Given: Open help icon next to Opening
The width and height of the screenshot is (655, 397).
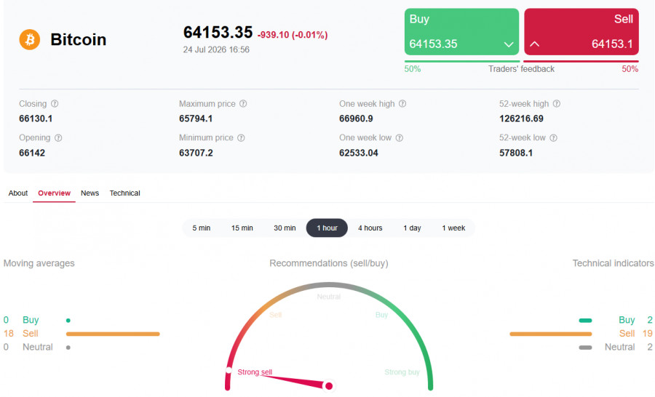Looking at the screenshot, I should click(x=58, y=137).
